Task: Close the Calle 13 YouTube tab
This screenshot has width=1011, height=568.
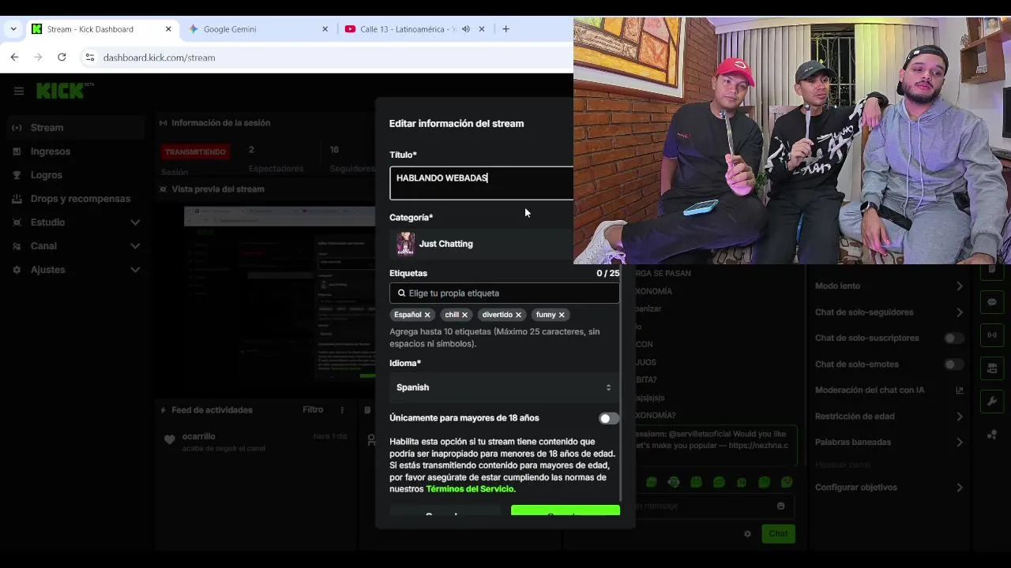Action: pyautogui.click(x=482, y=29)
